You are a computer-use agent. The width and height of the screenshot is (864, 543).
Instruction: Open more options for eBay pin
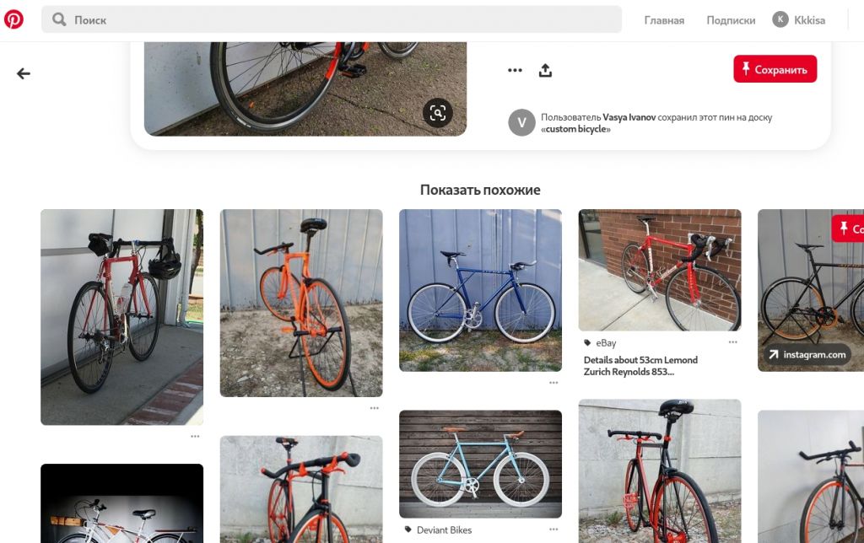tap(732, 342)
